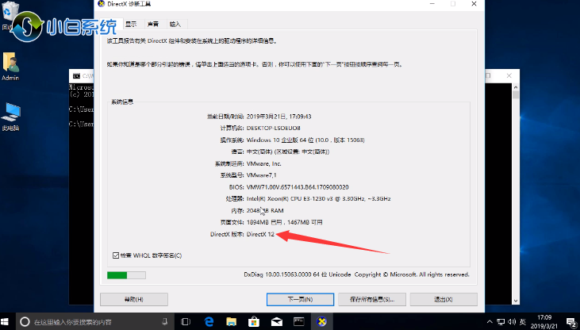Click the microphone icon in search box
This screenshot has height=330, width=580.
165,321
